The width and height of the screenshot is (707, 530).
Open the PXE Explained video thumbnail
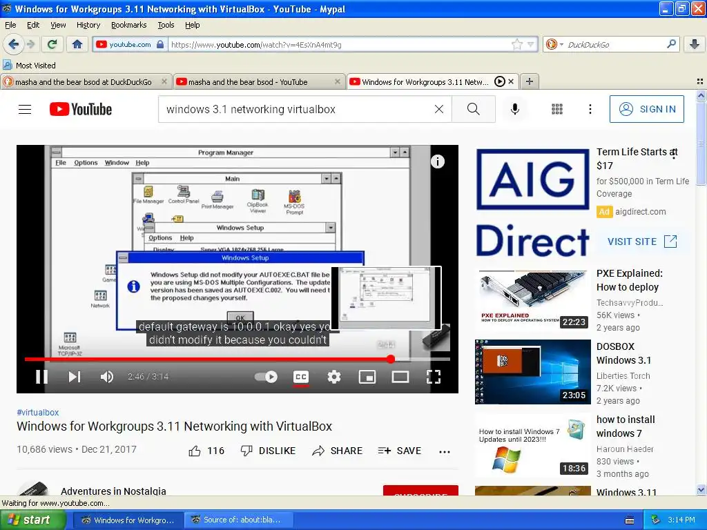coord(532,299)
